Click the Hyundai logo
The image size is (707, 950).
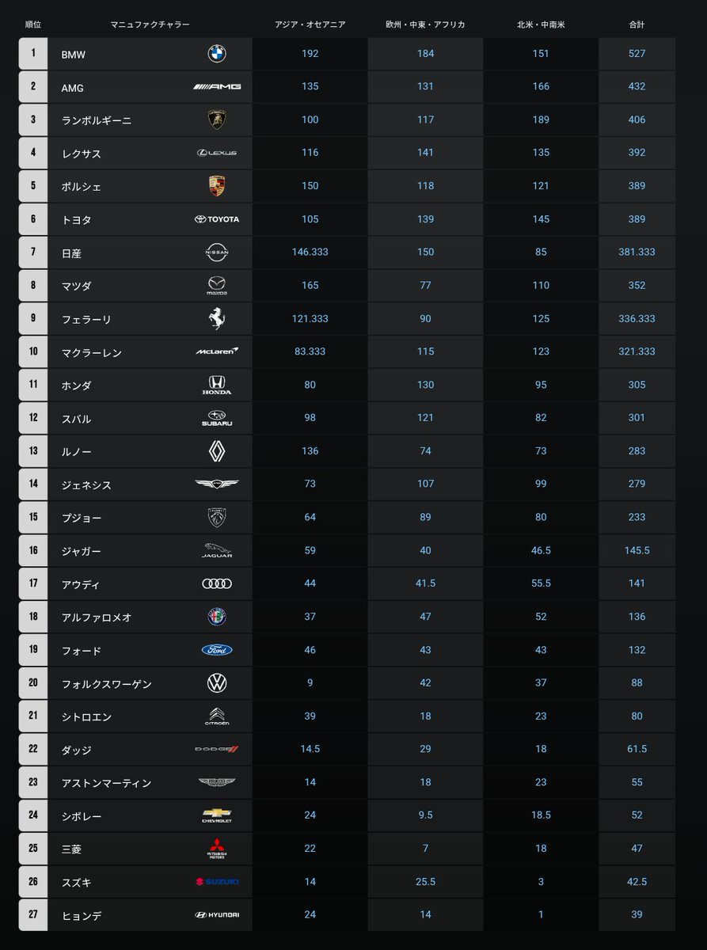coord(217,914)
